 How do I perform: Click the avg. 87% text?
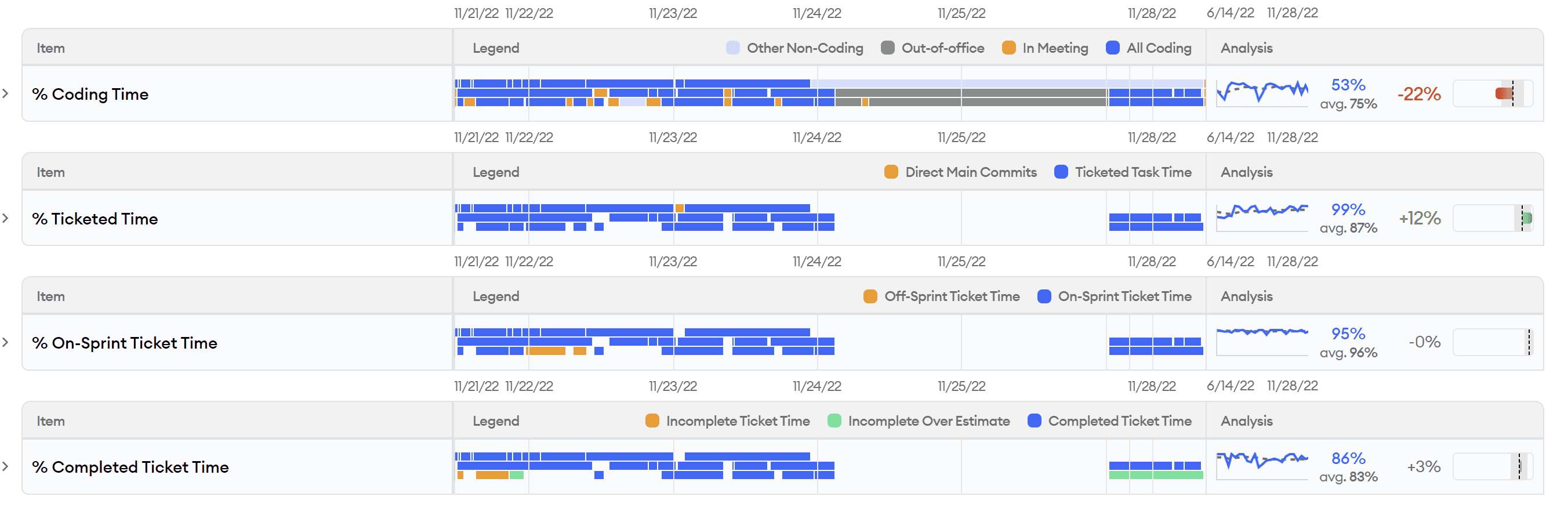click(x=1348, y=228)
